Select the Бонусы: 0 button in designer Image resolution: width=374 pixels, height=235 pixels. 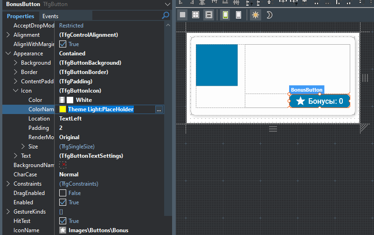(x=319, y=101)
